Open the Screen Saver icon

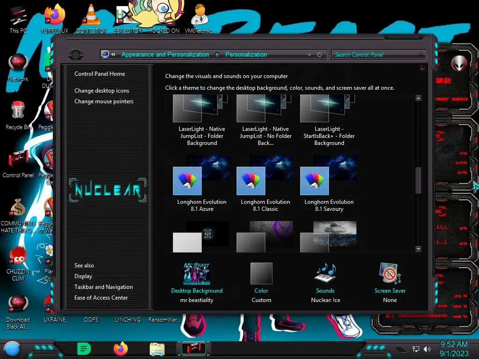pyautogui.click(x=390, y=273)
